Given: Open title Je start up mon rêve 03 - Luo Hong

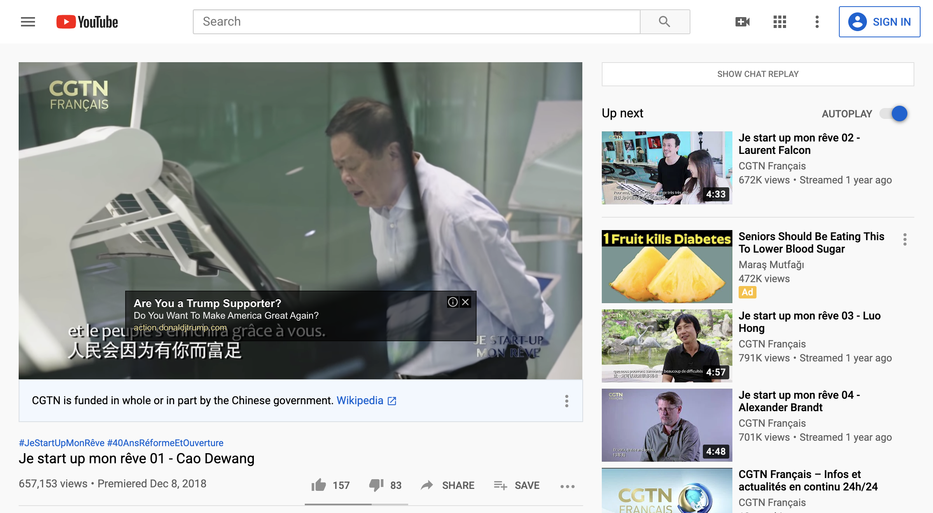Looking at the screenshot, I should 809,322.
